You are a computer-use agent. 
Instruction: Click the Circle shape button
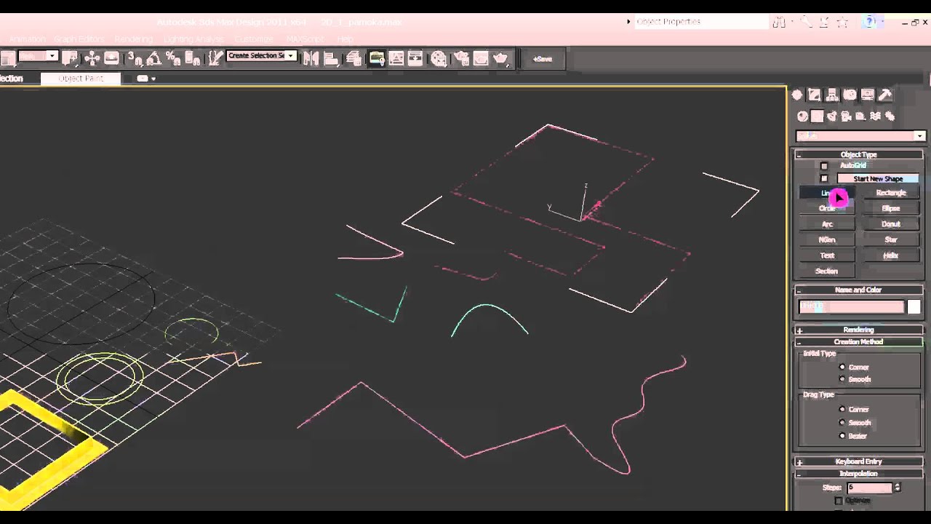tap(827, 208)
